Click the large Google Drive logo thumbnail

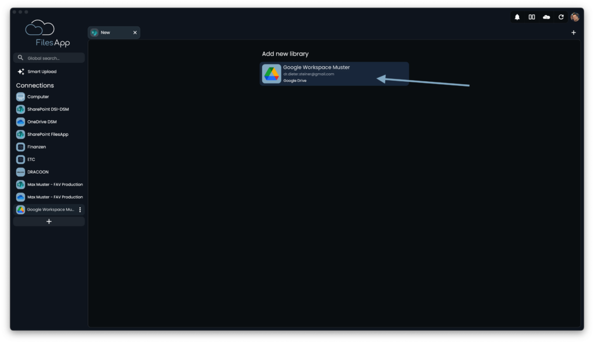[271, 74]
